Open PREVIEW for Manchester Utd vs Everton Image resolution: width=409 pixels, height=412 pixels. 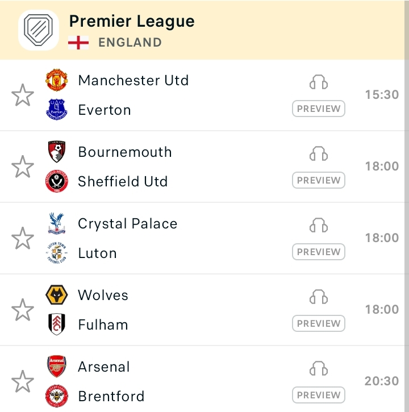pyautogui.click(x=318, y=109)
